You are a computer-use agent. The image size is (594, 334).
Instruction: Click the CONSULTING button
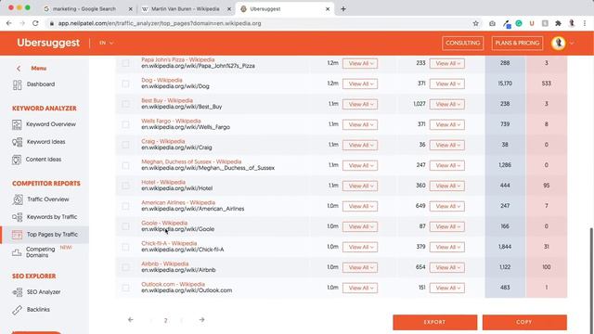coord(462,44)
